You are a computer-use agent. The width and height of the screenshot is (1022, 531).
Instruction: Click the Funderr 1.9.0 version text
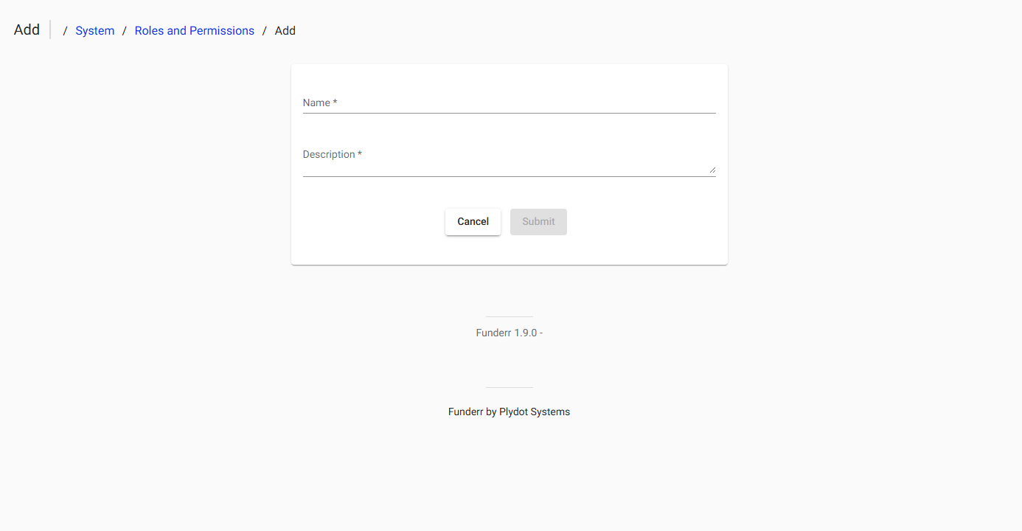509,333
